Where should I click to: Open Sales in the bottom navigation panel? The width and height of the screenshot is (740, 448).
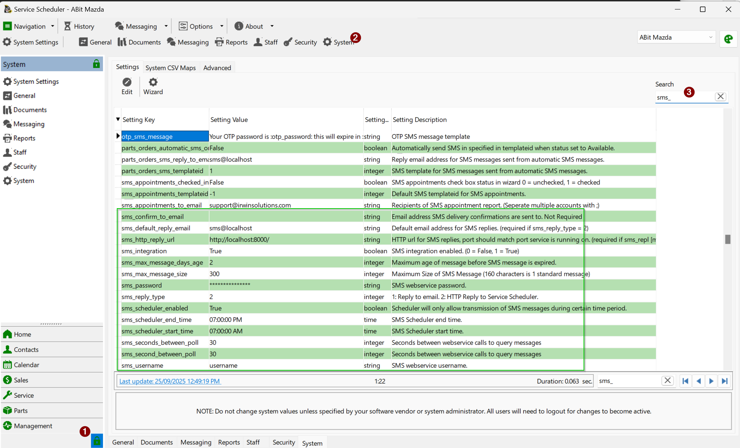coord(21,380)
